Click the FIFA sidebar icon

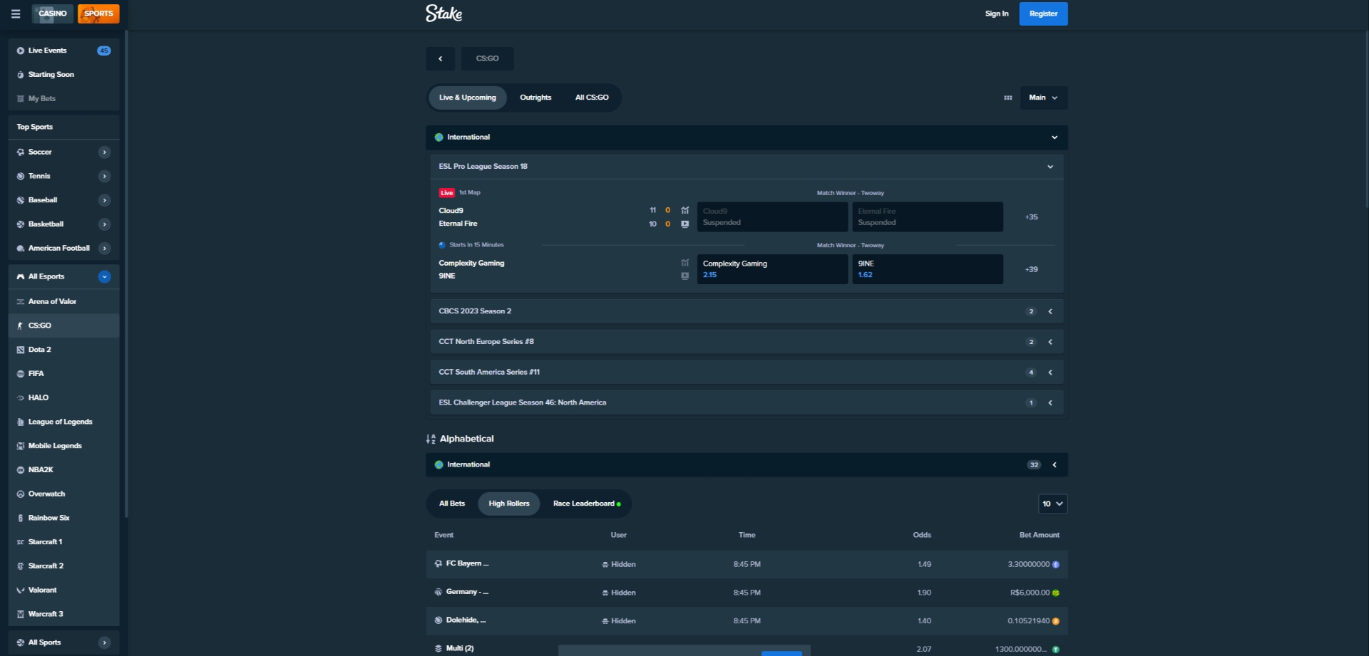(x=21, y=374)
